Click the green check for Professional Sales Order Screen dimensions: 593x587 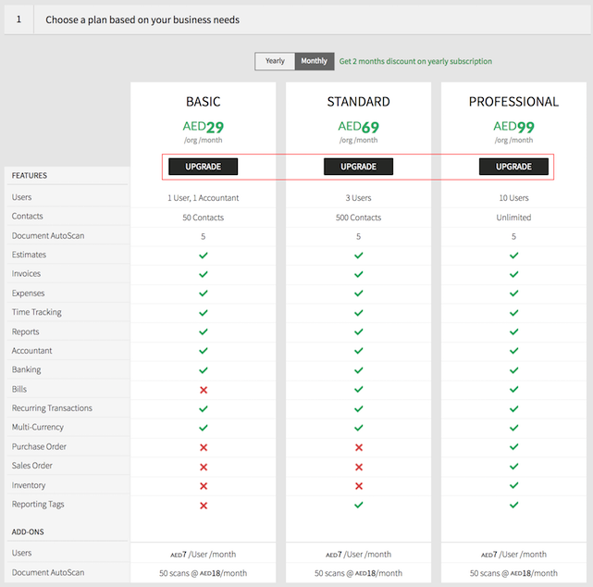[x=514, y=467]
